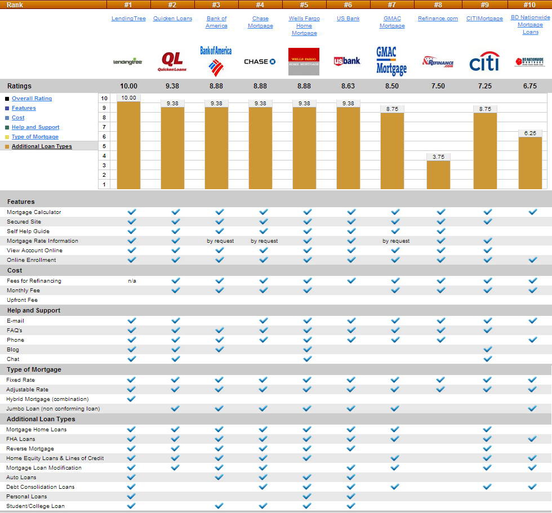Open the Wells Fargo Home Mortgage link

click(x=304, y=26)
